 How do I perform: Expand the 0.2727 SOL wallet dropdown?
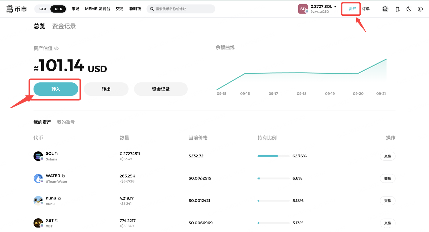[335, 7]
